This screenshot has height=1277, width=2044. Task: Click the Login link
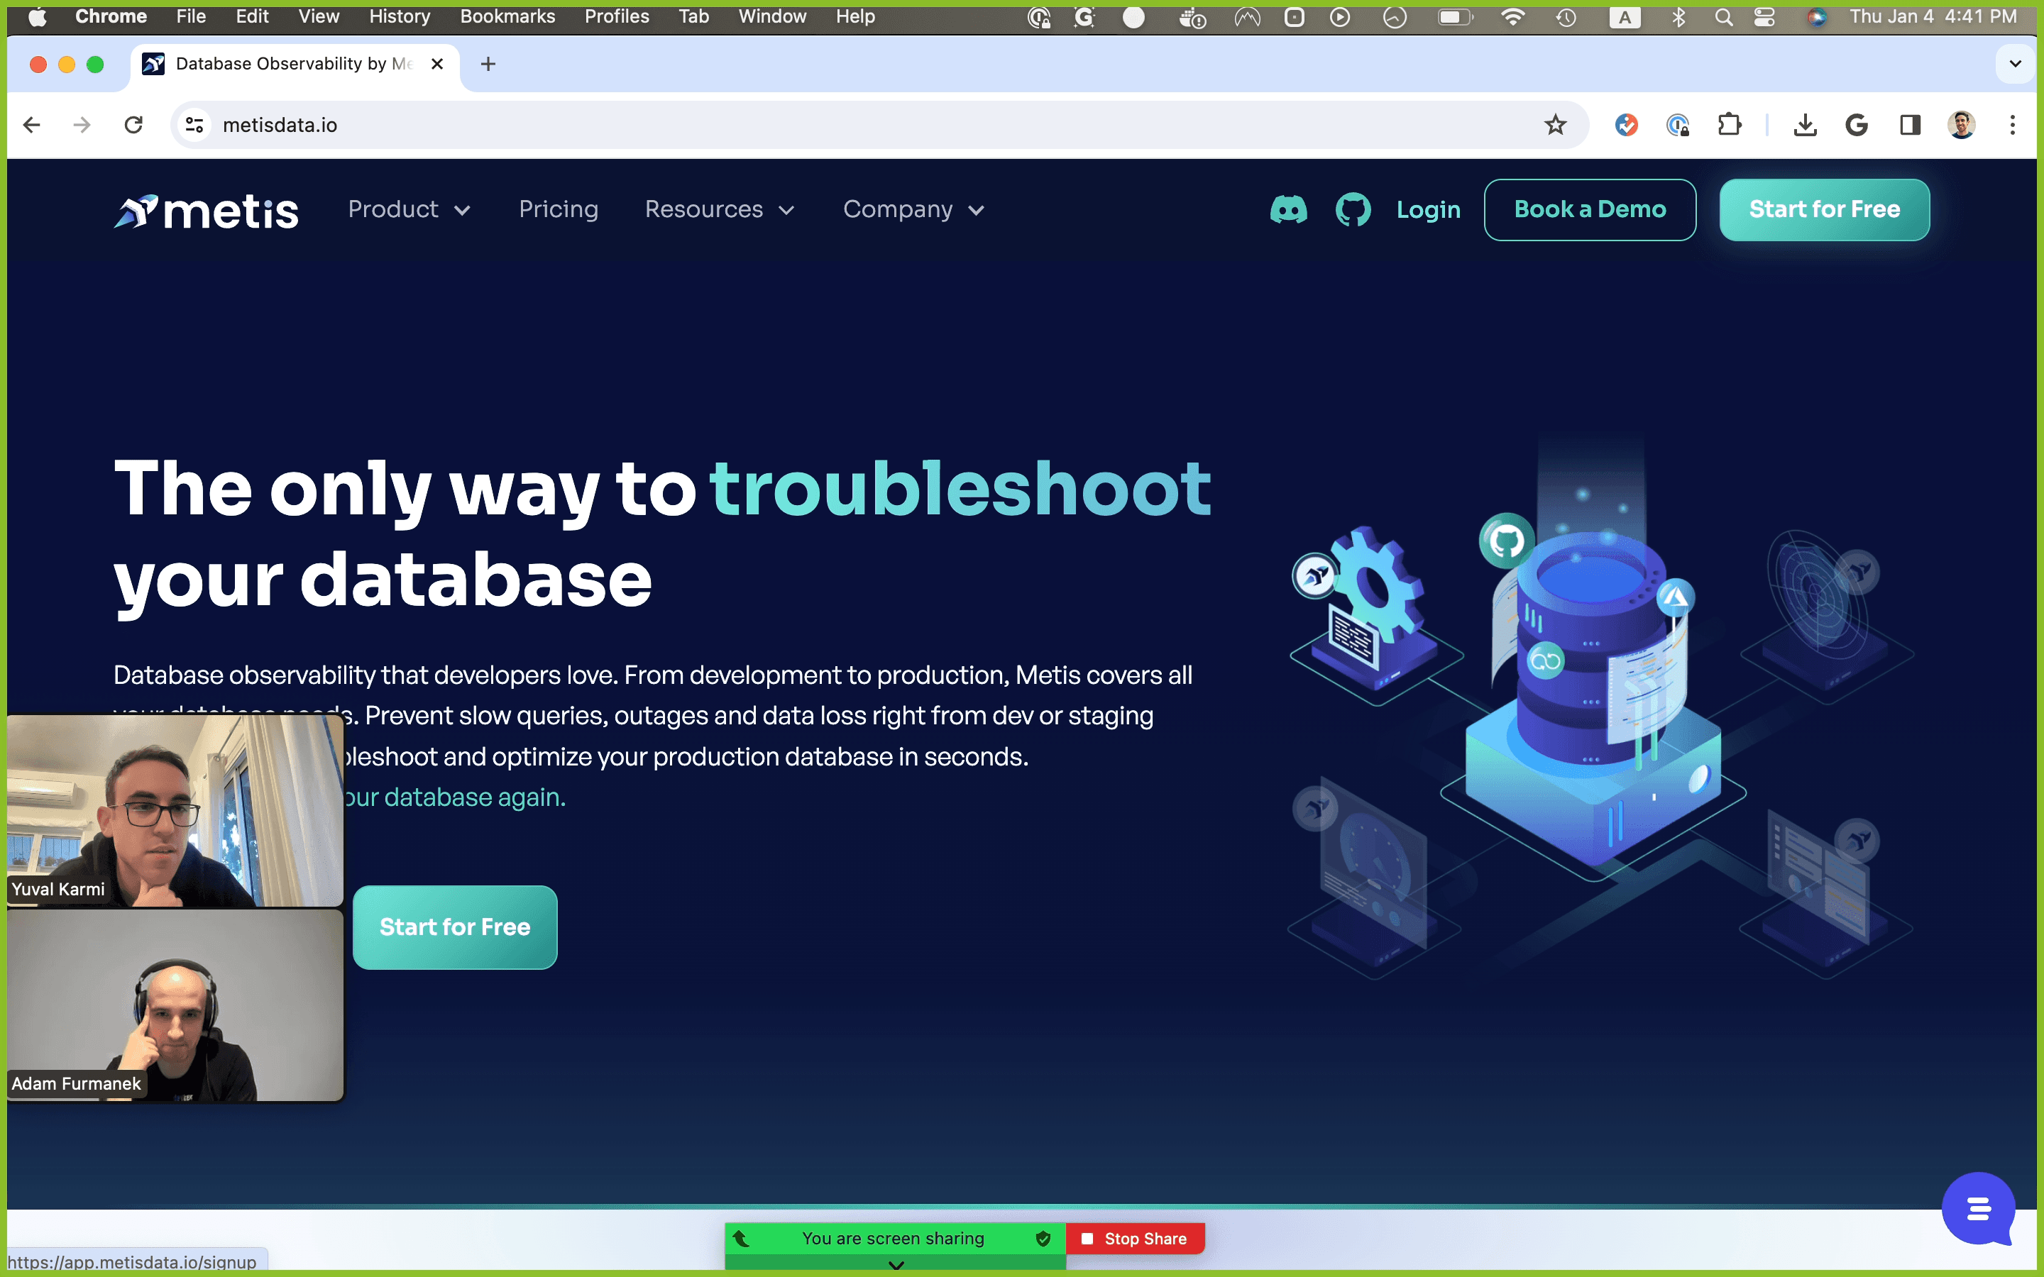(x=1428, y=209)
